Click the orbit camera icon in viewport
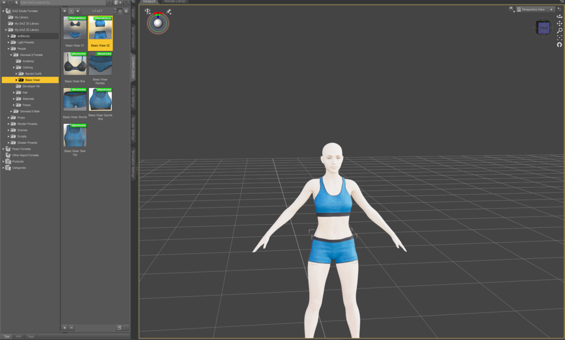The height and width of the screenshot is (340, 565). coord(559,16)
